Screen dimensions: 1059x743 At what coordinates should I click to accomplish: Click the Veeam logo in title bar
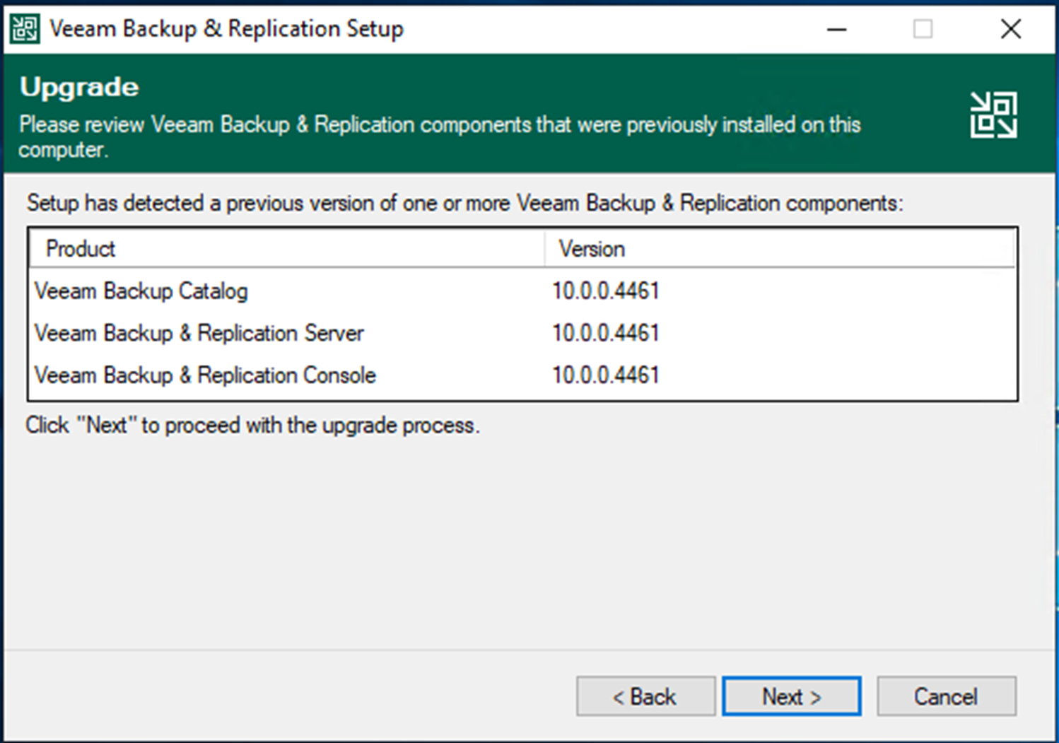(25, 29)
